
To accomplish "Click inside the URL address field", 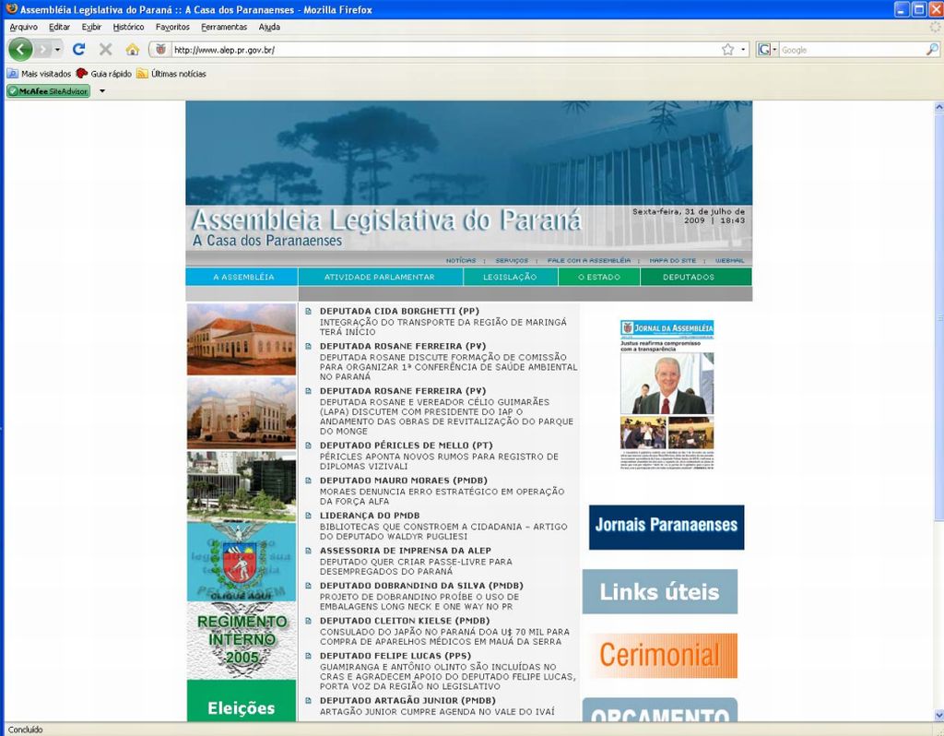I will tap(415, 49).
